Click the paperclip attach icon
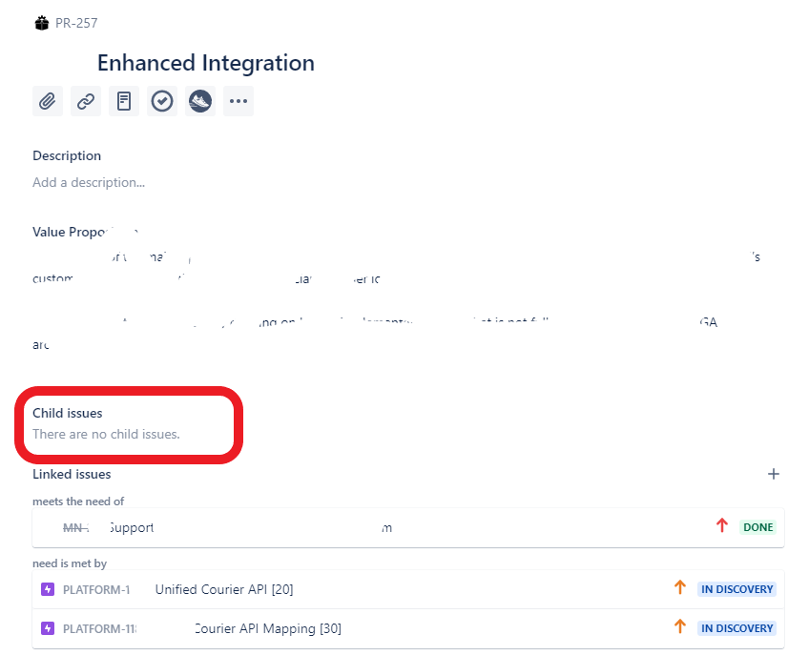This screenshot has height=655, width=809. click(48, 101)
